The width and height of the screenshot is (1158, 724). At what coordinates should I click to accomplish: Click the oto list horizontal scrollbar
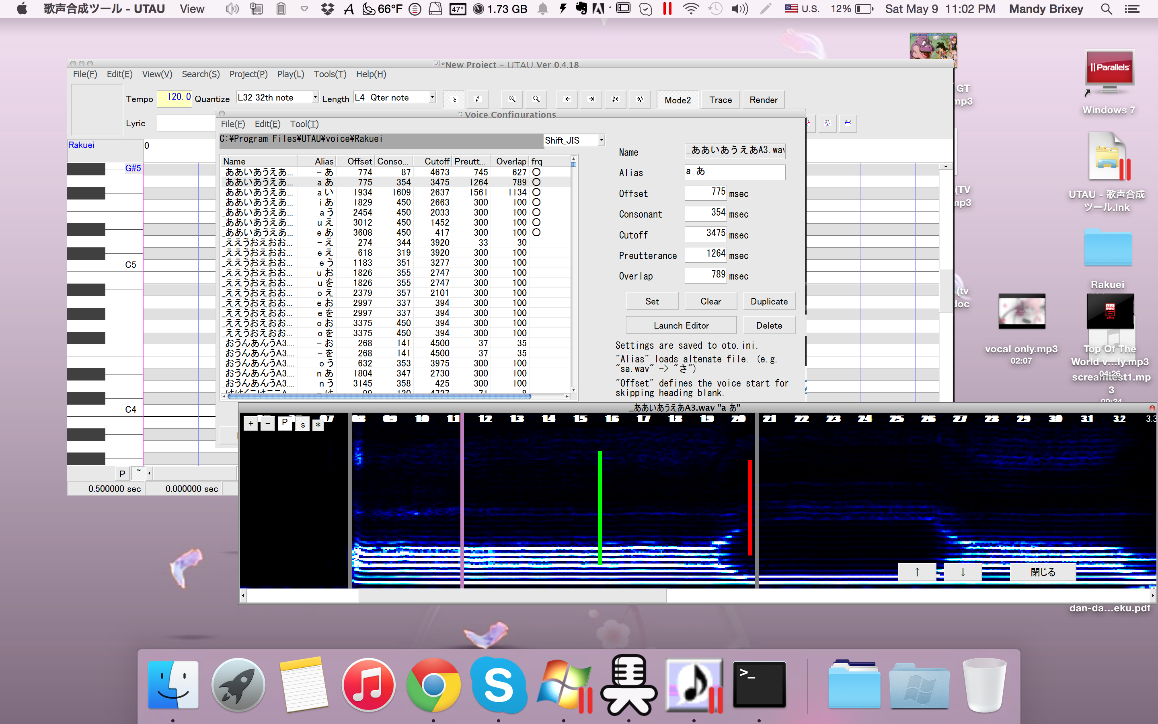pyautogui.click(x=380, y=396)
